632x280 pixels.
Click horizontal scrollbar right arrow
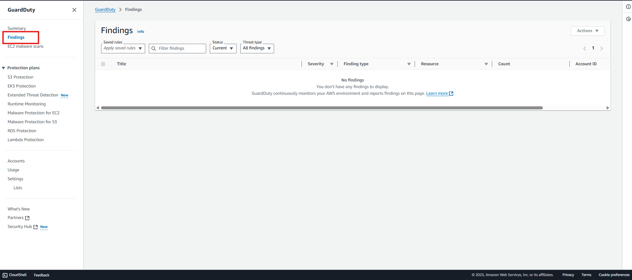click(x=607, y=108)
